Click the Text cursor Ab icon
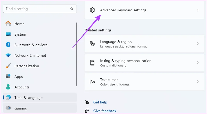207x114 pixels. (x=92, y=82)
